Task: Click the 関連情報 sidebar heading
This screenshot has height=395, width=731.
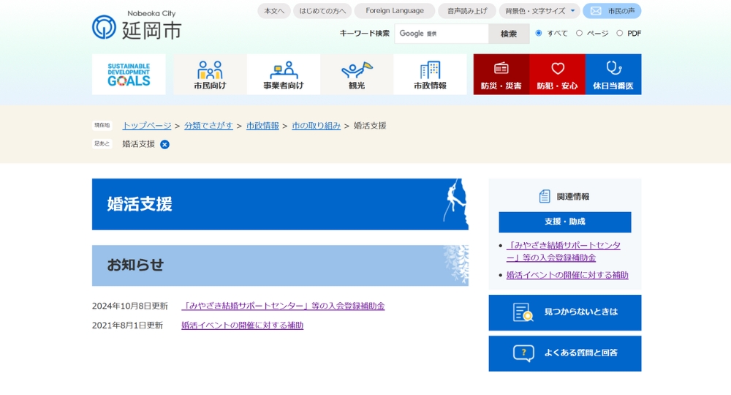Action: coord(564,196)
